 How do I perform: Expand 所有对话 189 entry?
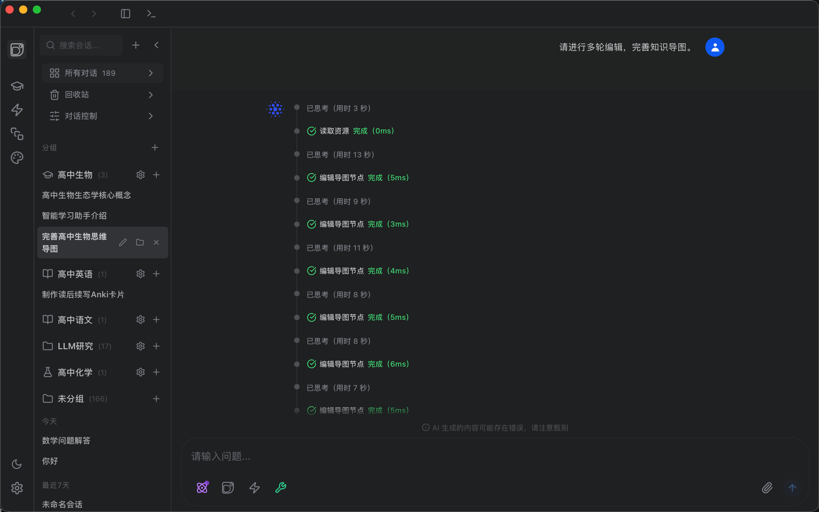coord(102,73)
